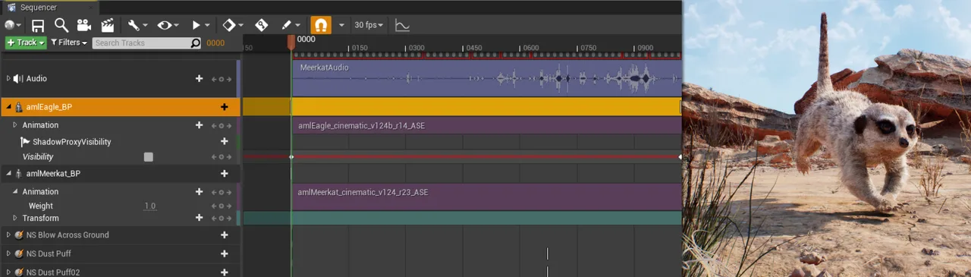Click the timeline playhead marker
Image resolution: width=971 pixels, height=277 pixels.
[291, 42]
